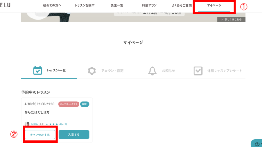Open the 体験レッスンアンケート tab
Image resolution: width=262 pixels, height=147 pixels.
coord(224,71)
